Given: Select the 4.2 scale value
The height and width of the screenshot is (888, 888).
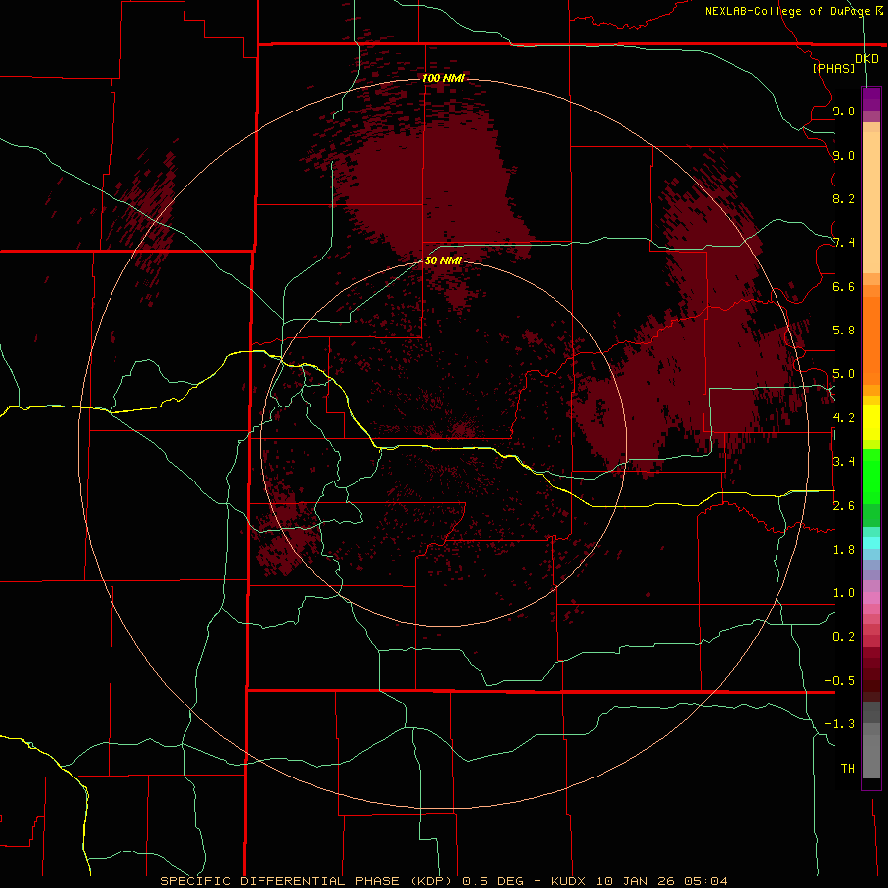Looking at the screenshot, I should coord(844,418).
